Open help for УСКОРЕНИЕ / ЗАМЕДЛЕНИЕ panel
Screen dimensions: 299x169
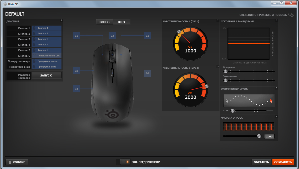(276, 20)
